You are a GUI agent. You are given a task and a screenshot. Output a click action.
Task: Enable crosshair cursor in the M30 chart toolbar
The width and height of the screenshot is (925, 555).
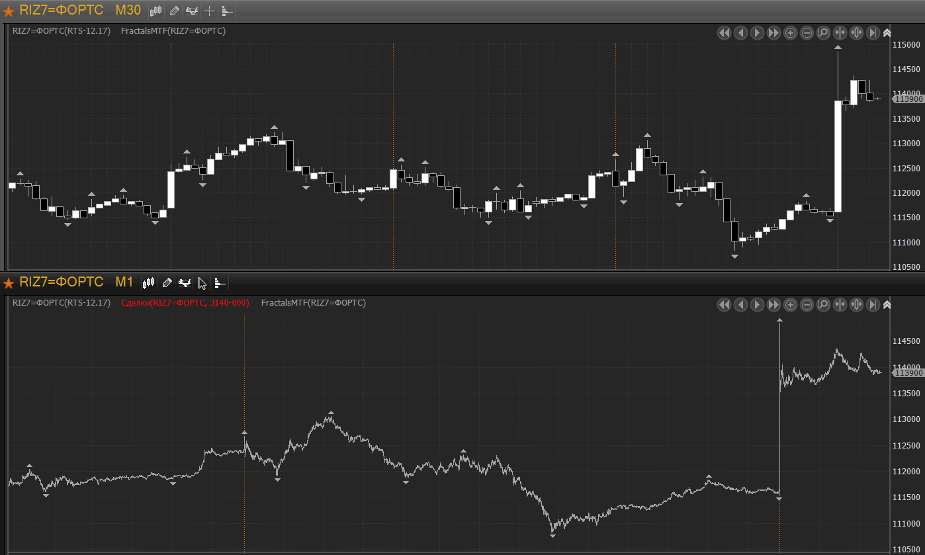coord(209,11)
